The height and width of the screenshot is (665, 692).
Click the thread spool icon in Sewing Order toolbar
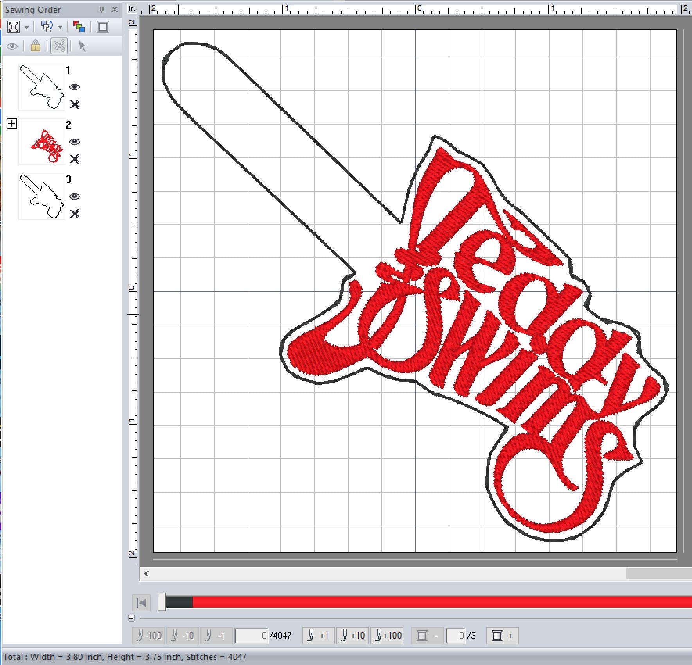pyautogui.click(x=103, y=27)
